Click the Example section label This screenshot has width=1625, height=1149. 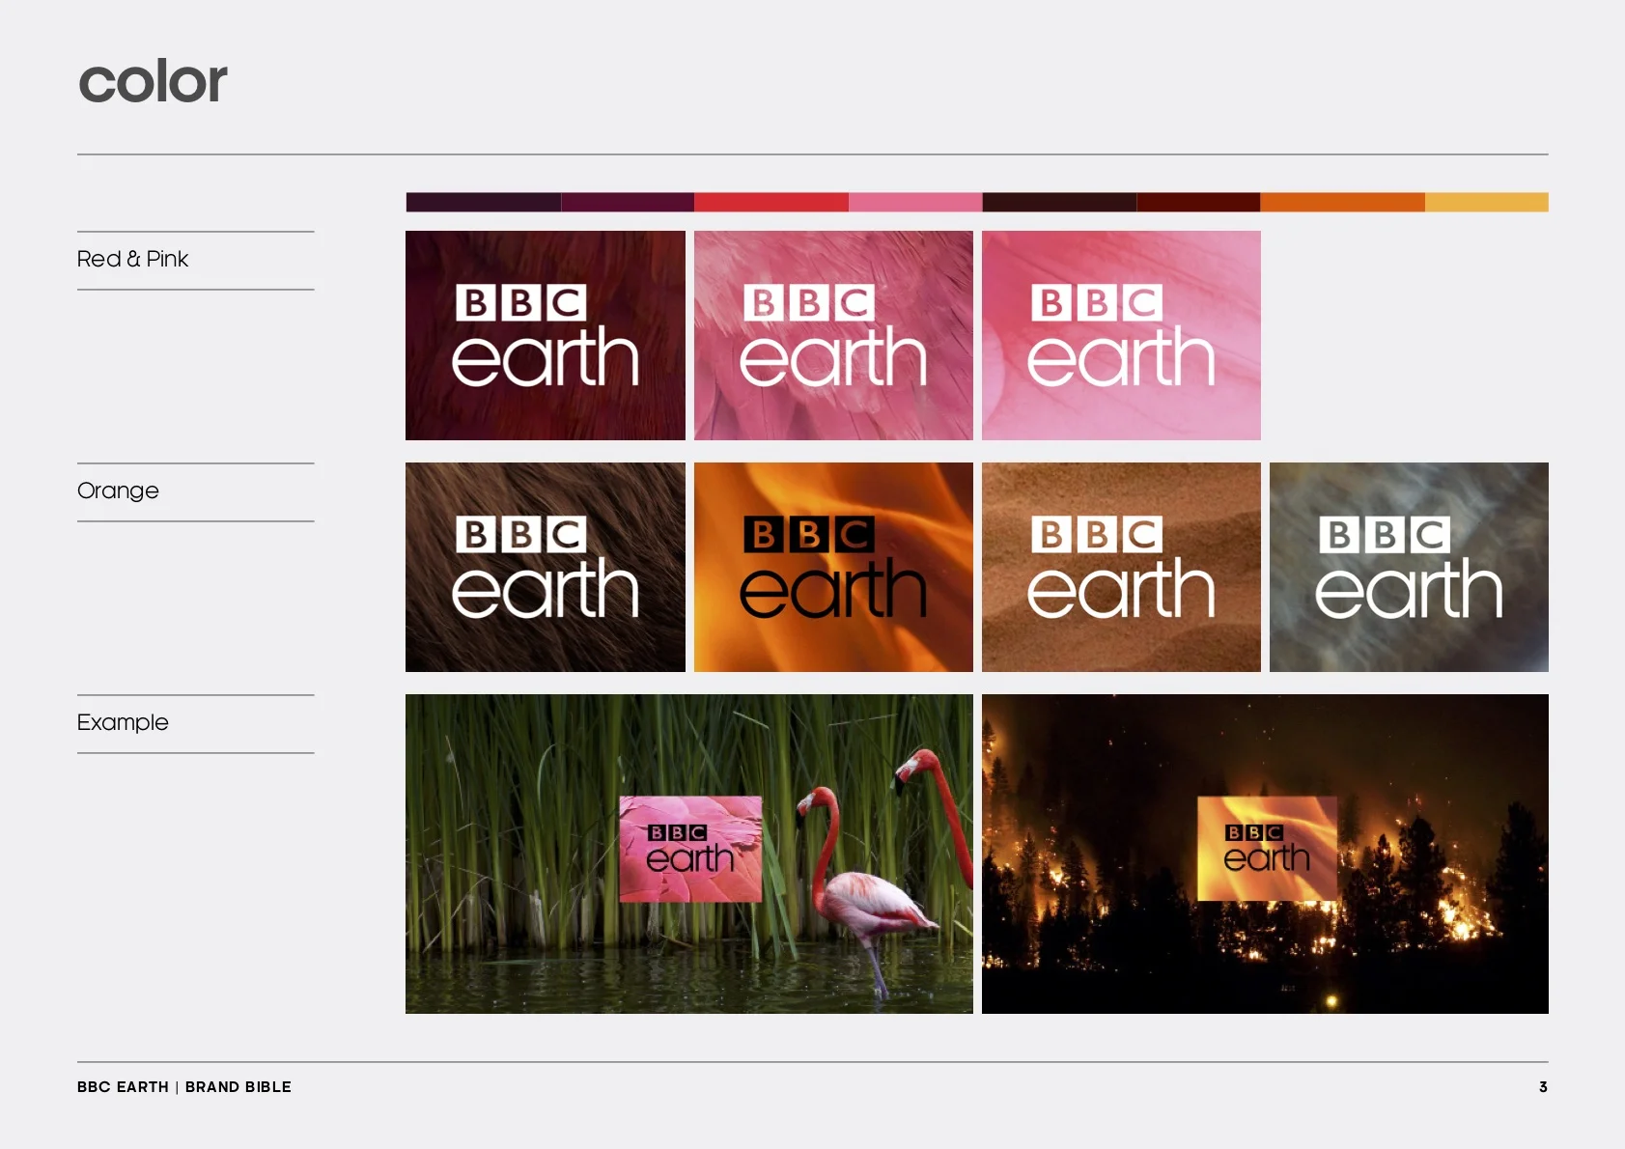click(122, 722)
